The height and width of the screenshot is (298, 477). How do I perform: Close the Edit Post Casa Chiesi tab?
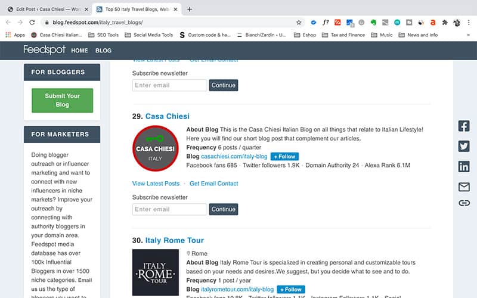pos(86,9)
